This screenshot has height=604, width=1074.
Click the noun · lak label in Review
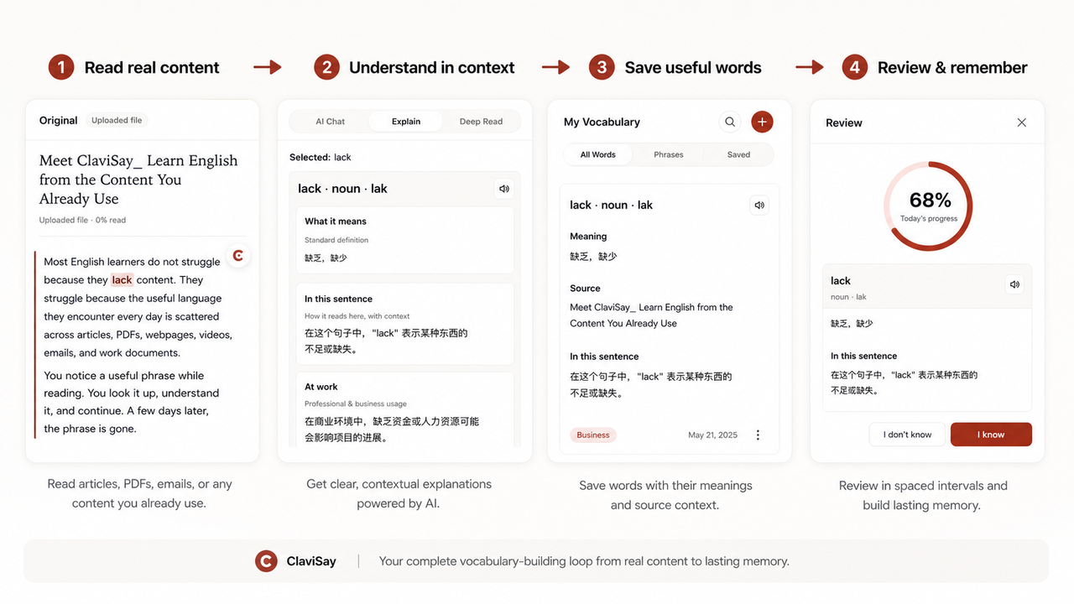(x=848, y=297)
